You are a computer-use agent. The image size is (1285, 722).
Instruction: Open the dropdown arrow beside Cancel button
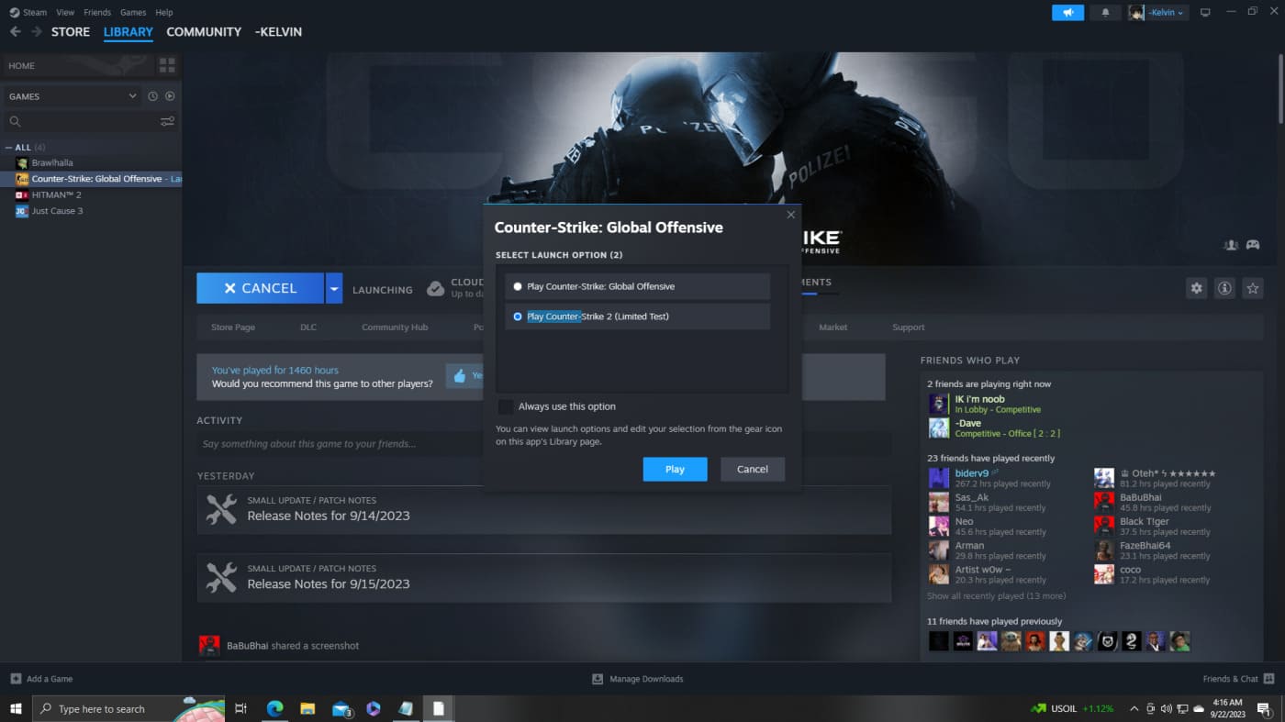click(334, 288)
